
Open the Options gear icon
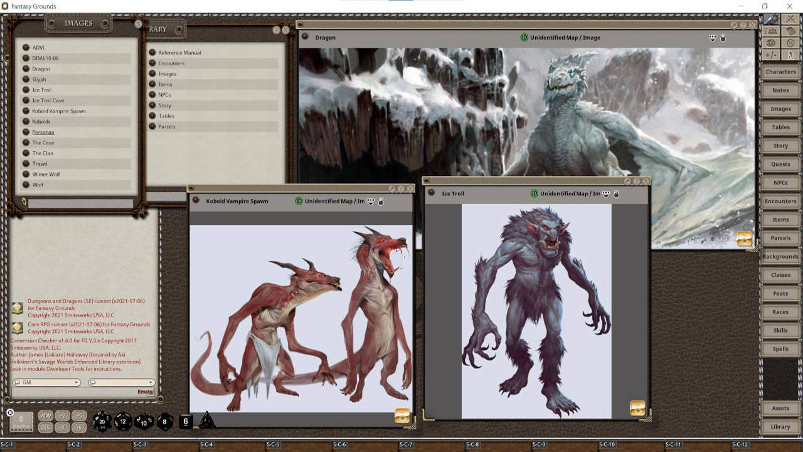click(x=790, y=43)
